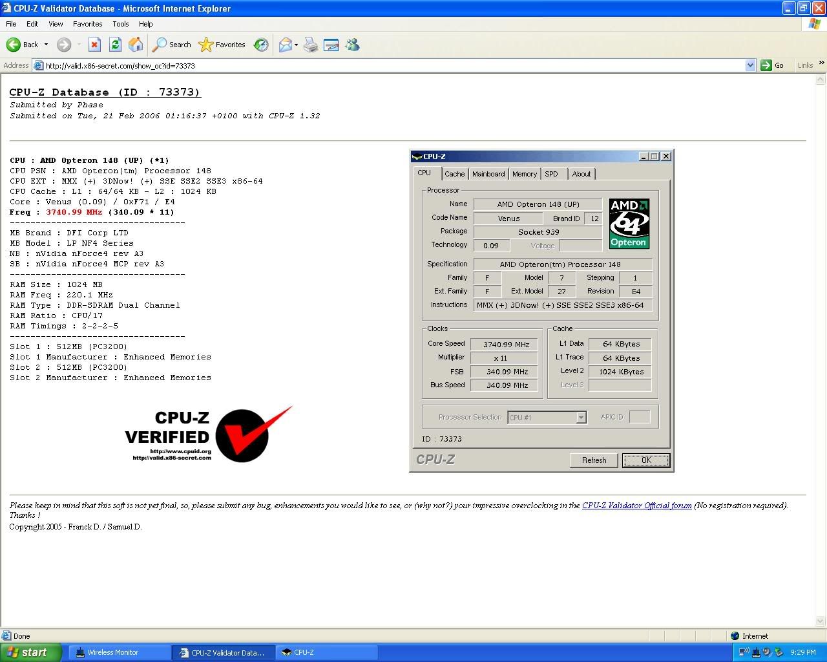Stop the page loading with Stop icon

point(94,45)
